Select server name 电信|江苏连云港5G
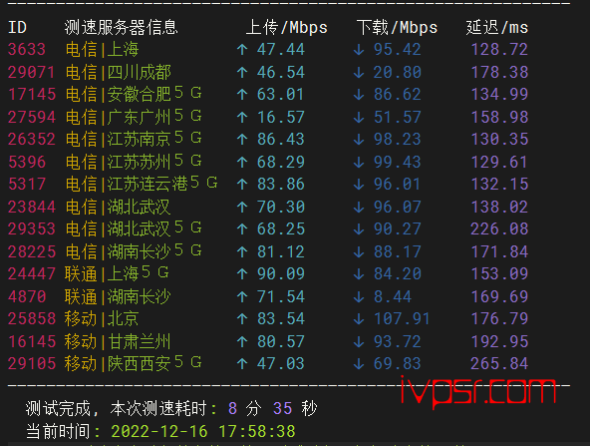Screen dimensions: 590x446 (142, 185)
